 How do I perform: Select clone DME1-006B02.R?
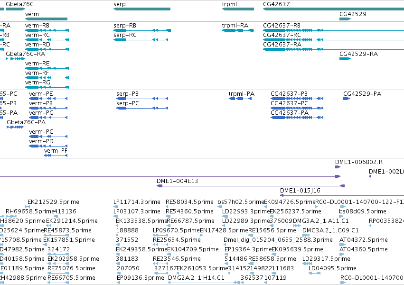coord(359,162)
